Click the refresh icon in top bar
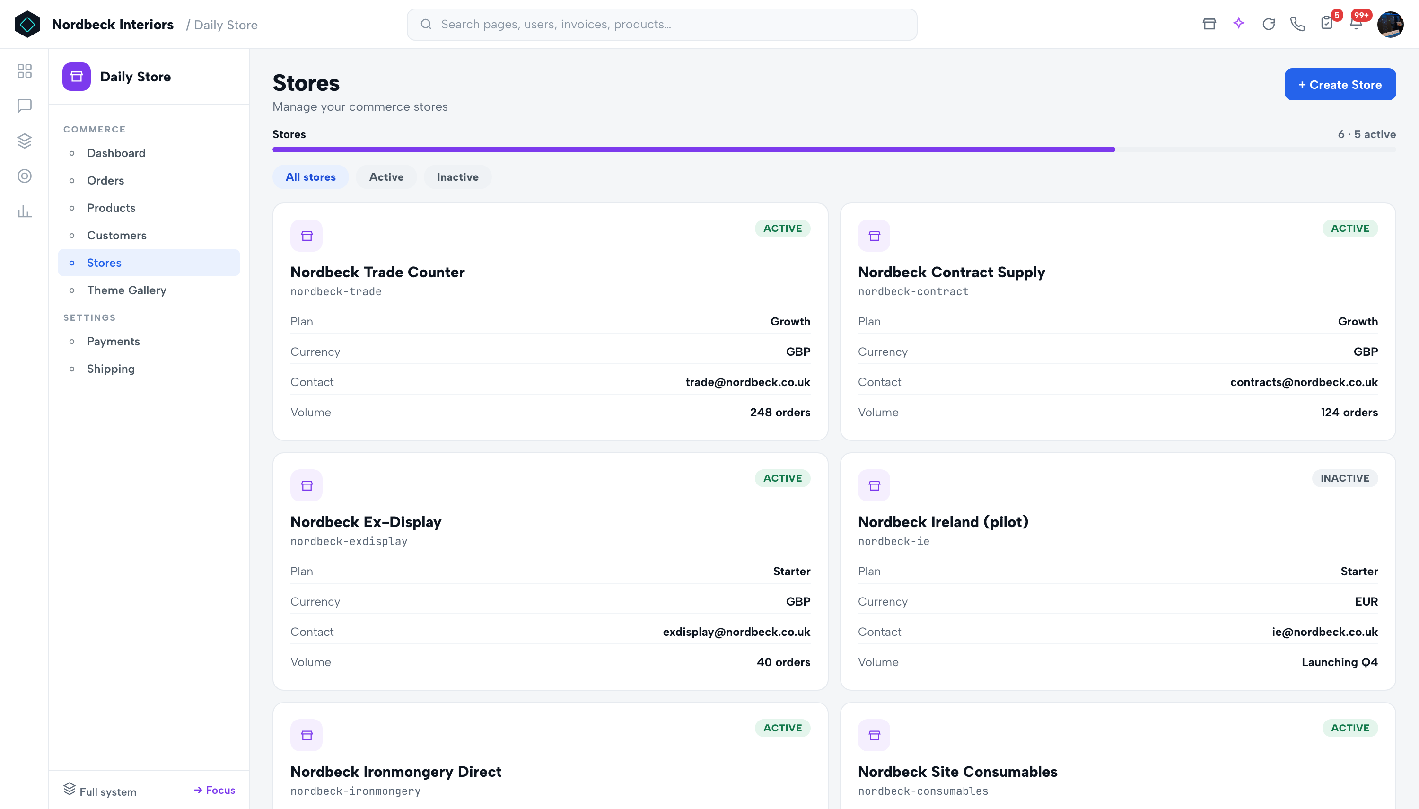 [x=1269, y=24]
